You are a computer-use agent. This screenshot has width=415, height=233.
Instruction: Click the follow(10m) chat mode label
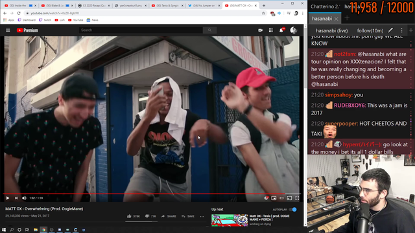coord(370,31)
